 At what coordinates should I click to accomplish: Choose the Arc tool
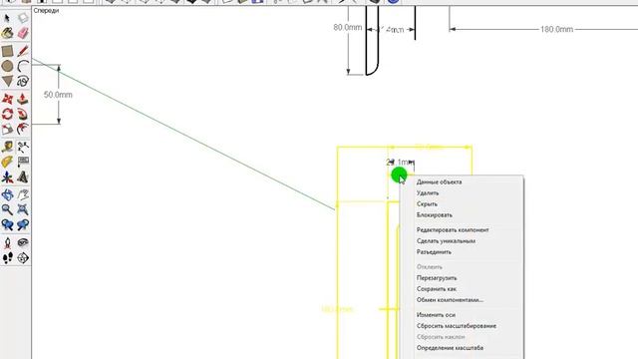pyautogui.click(x=23, y=66)
